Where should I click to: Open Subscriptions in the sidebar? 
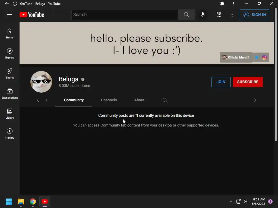[x=10, y=93]
